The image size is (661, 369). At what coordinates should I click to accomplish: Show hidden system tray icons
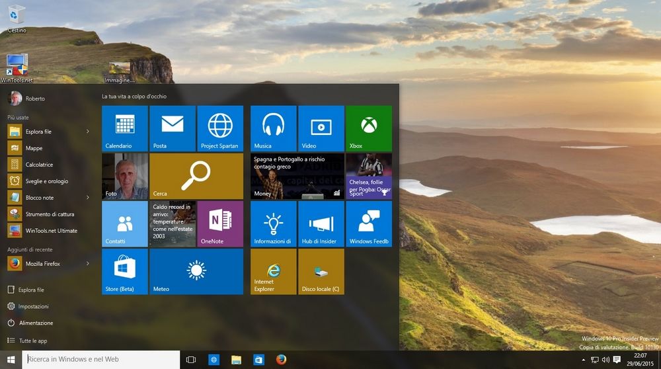[x=583, y=360]
